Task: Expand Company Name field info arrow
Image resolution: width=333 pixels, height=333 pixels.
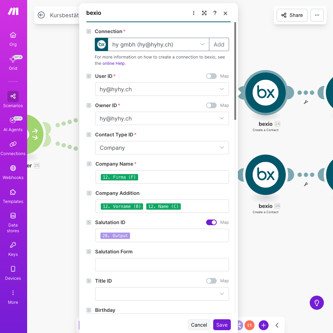Action: pos(89,164)
